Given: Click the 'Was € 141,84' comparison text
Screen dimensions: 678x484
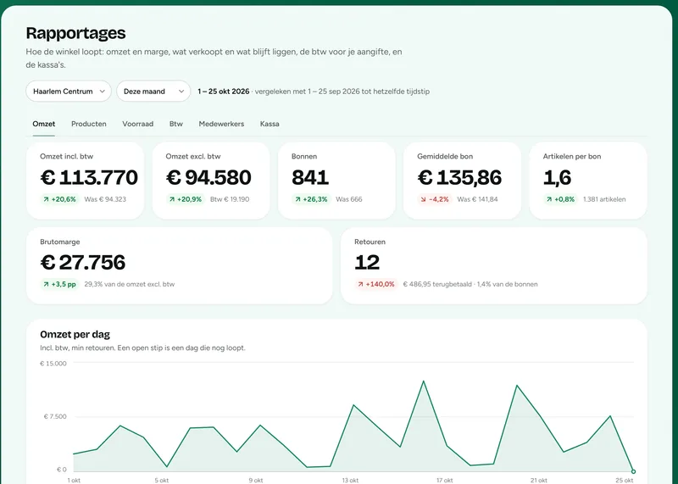Looking at the screenshot, I should click(x=477, y=199).
